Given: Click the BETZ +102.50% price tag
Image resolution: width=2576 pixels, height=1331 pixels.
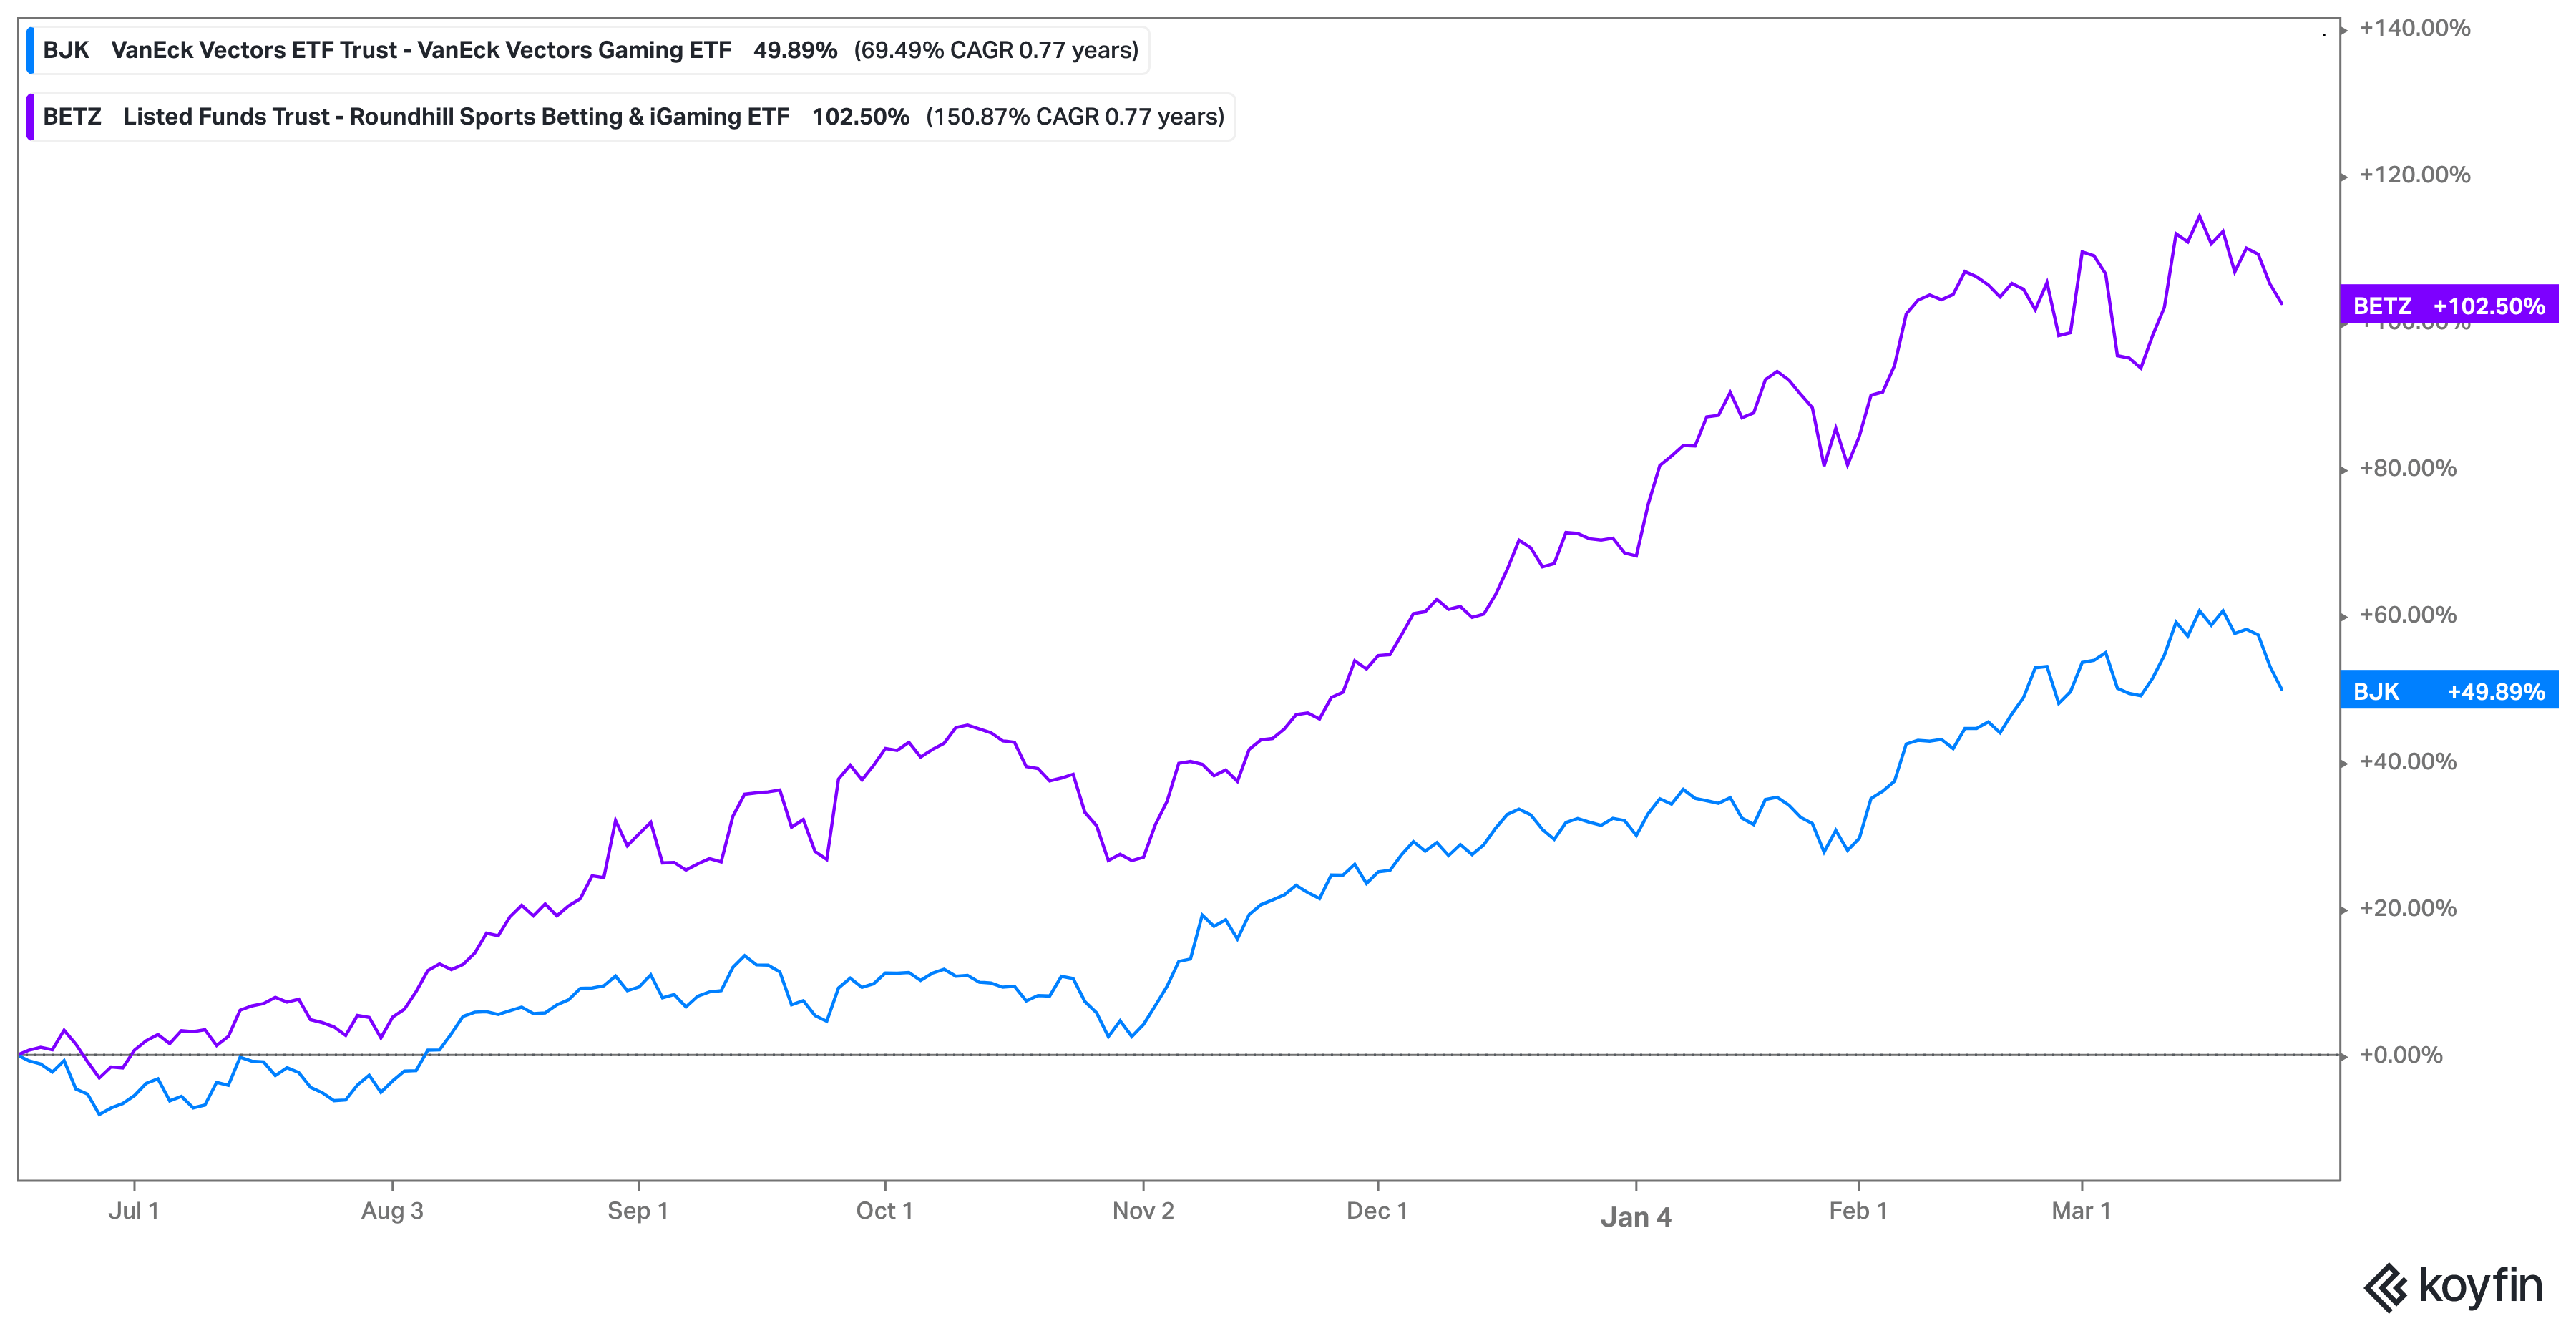Looking at the screenshot, I should point(2449,305).
